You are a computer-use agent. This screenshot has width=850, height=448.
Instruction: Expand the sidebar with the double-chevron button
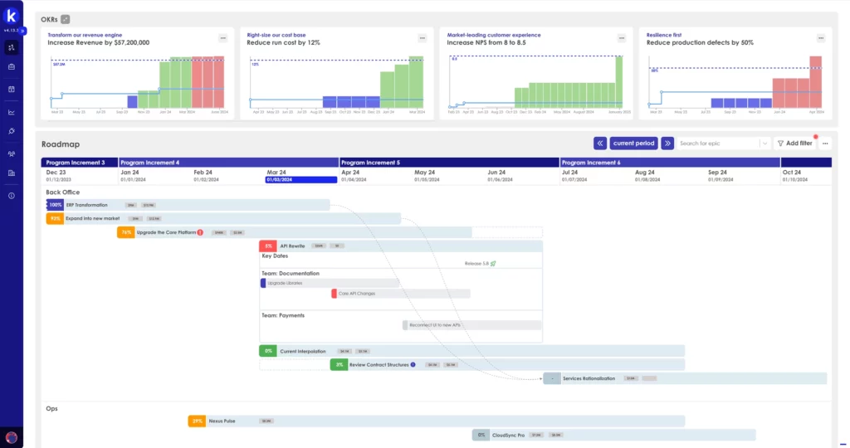pyautogui.click(x=23, y=31)
